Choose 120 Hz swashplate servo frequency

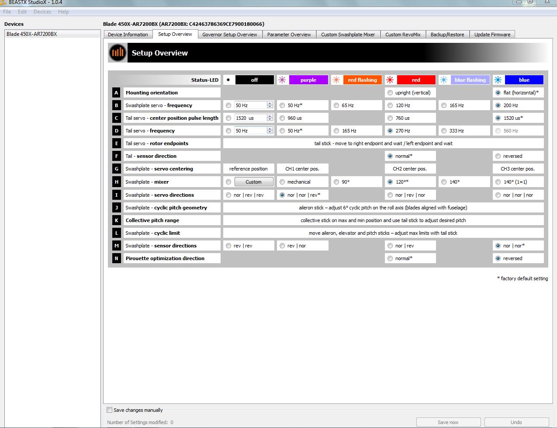390,105
